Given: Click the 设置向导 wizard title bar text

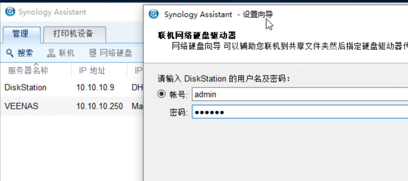Looking at the screenshot, I should pos(258,14).
